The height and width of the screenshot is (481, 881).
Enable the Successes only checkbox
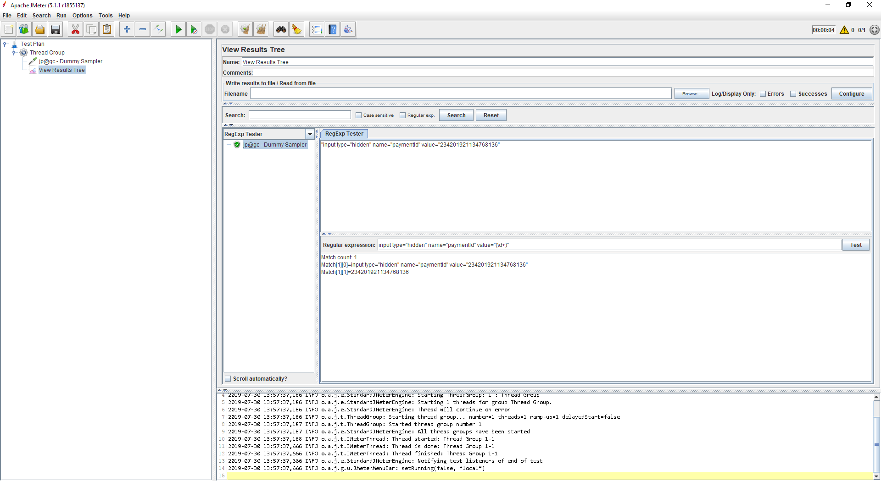click(793, 94)
